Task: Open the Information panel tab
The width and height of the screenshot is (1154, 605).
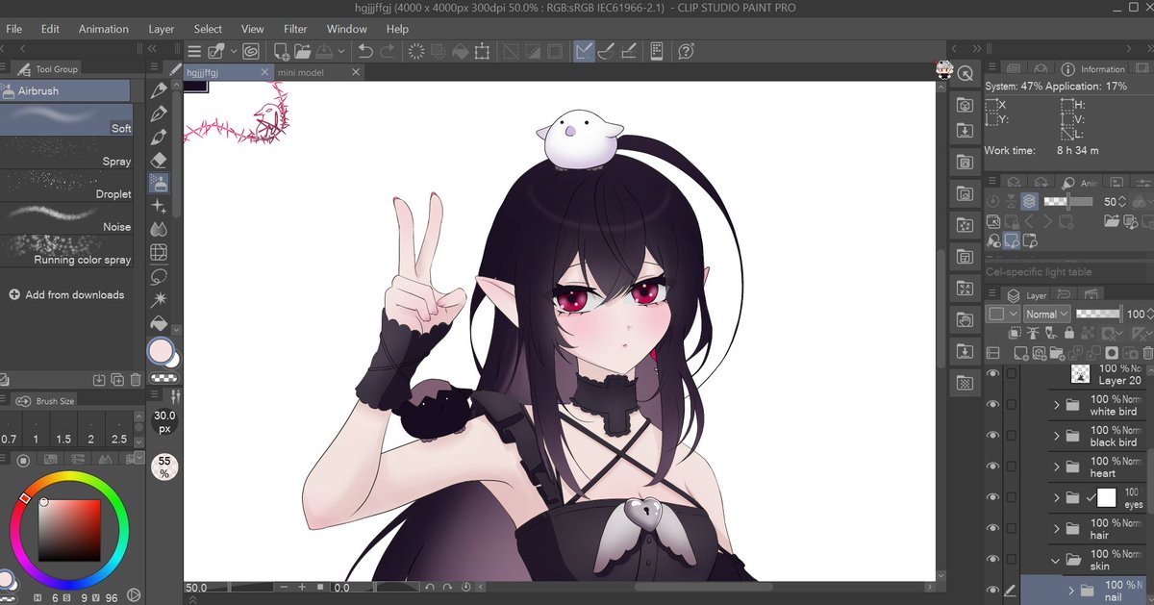Action: (x=1092, y=69)
